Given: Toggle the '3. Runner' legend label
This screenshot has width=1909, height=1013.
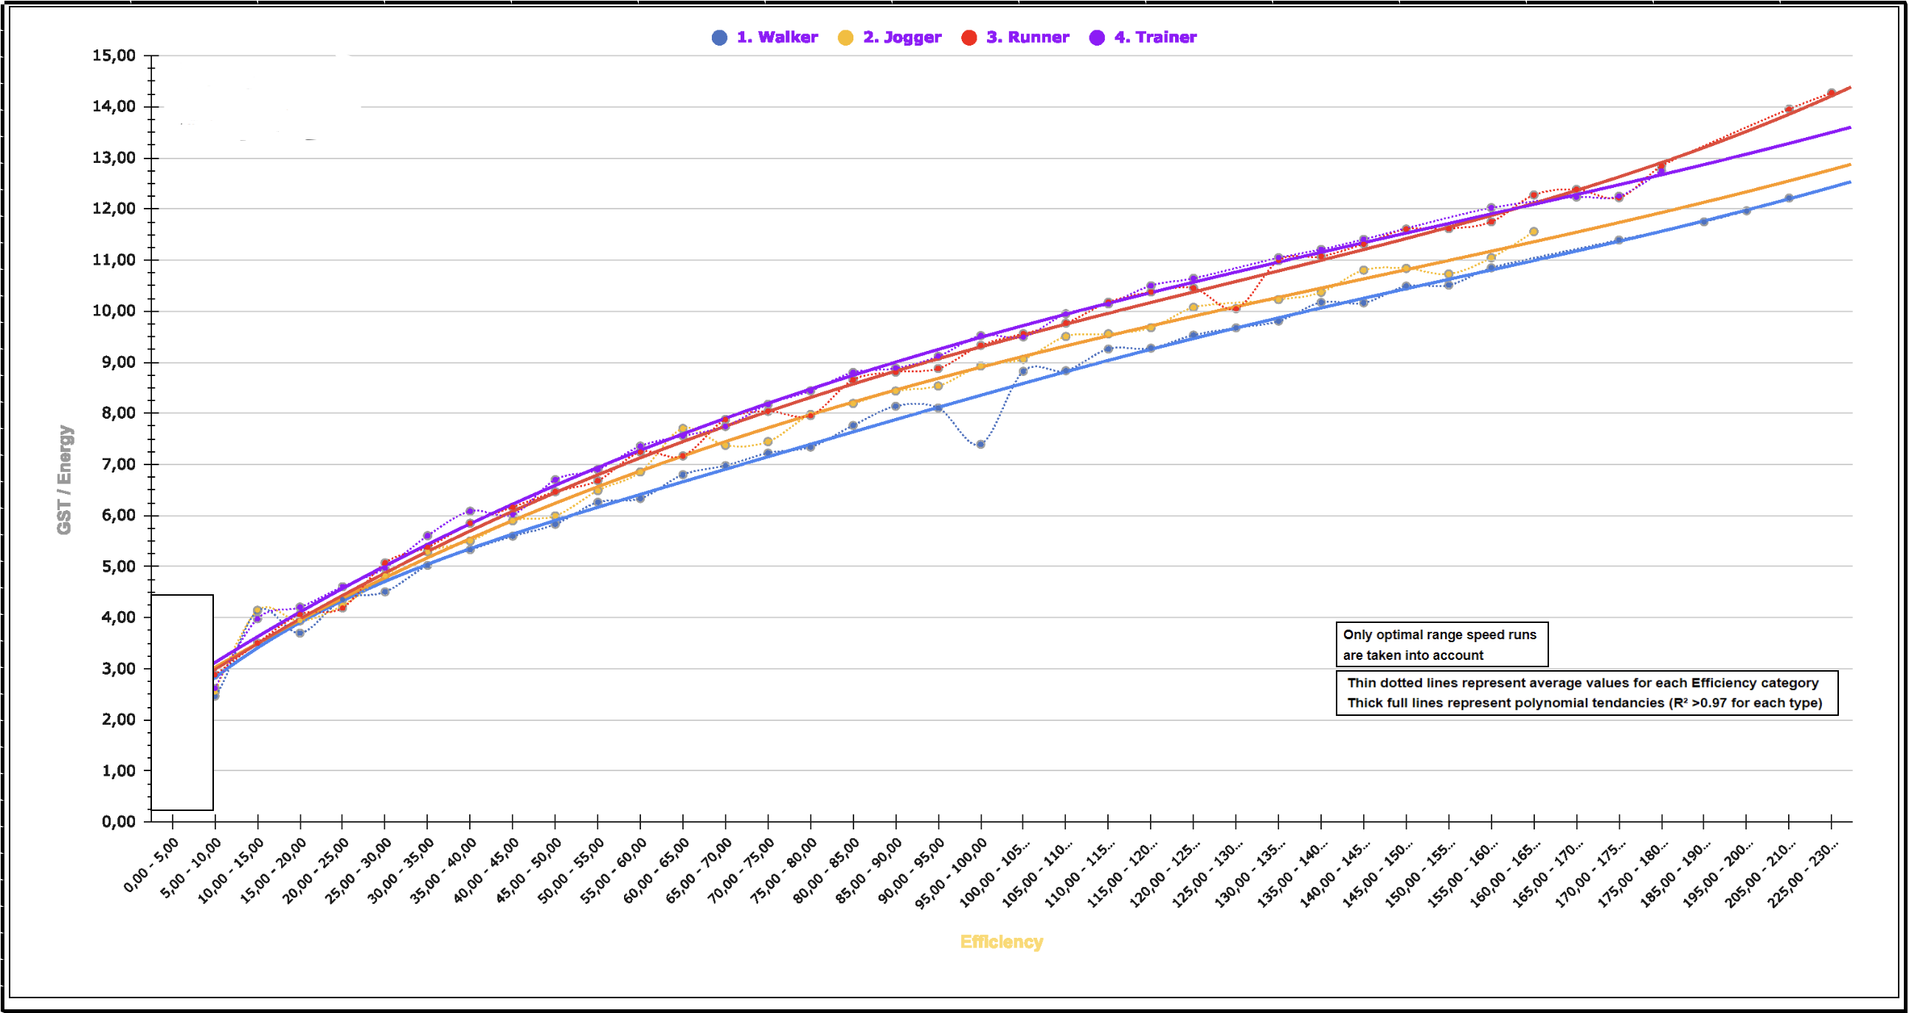Looking at the screenshot, I should pos(1027,38).
